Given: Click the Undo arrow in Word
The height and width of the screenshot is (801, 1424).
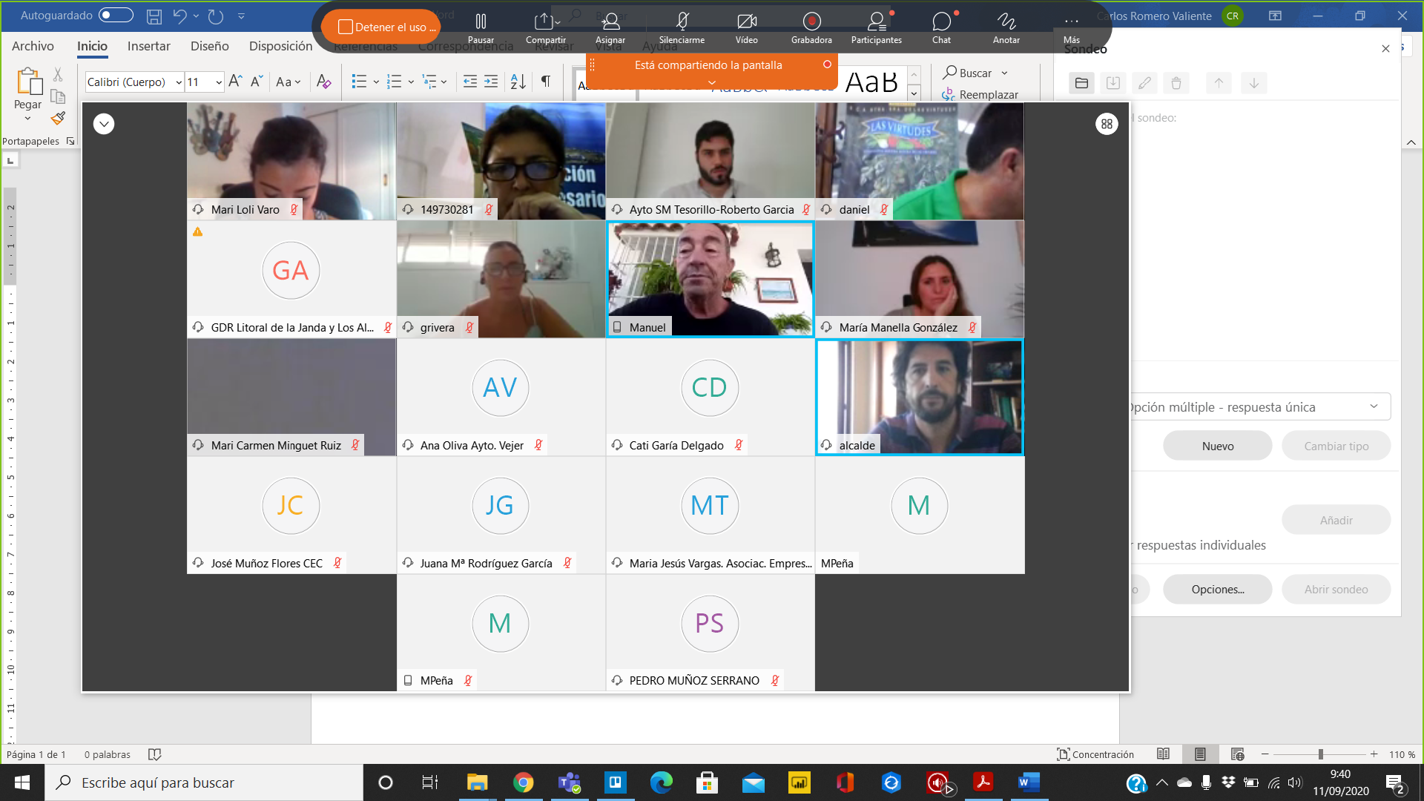Looking at the screenshot, I should pyautogui.click(x=179, y=16).
